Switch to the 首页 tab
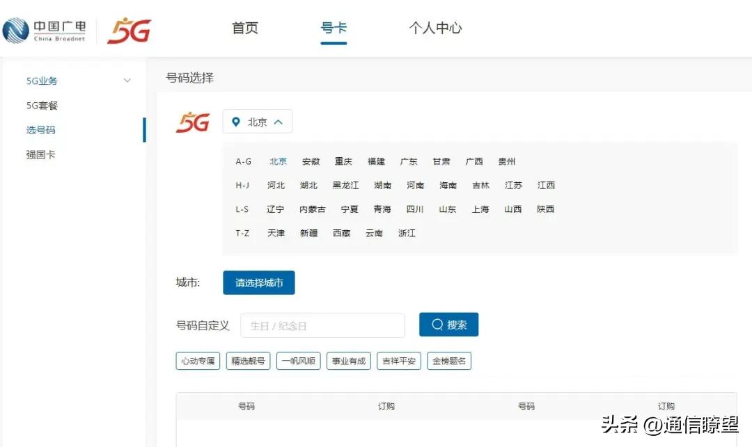This screenshot has width=752, height=447. [x=244, y=28]
